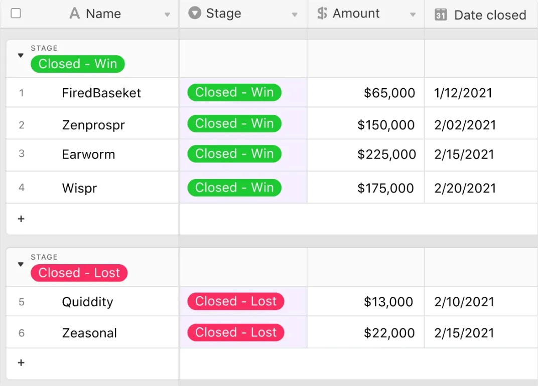Screen dimensions: 538x386
Task: Select the $65,000 amount cell
Action: [366, 93]
